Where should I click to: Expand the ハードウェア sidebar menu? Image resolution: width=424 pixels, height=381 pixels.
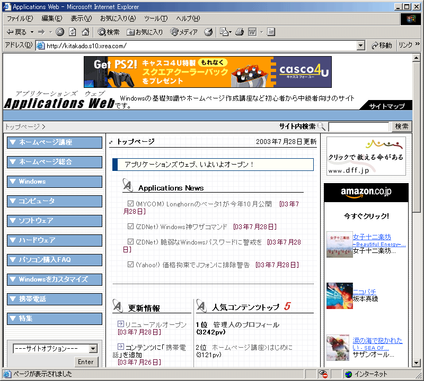coord(55,240)
